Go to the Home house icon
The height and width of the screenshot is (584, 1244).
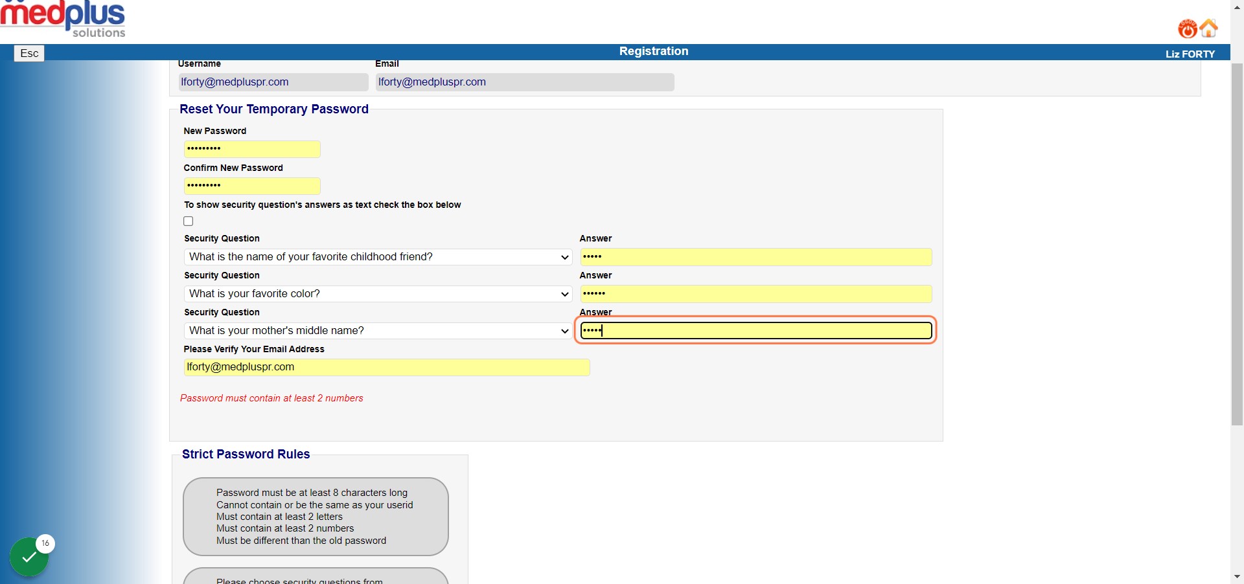pos(1209,28)
